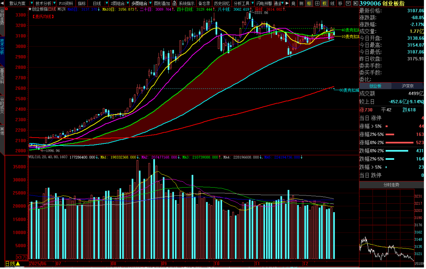Click the grid window layout icon
426x269 pixels.
(317, 3)
